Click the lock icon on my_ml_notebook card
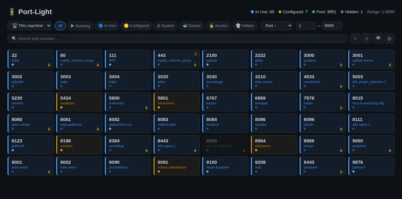The image size is (402, 199). click(x=244, y=150)
